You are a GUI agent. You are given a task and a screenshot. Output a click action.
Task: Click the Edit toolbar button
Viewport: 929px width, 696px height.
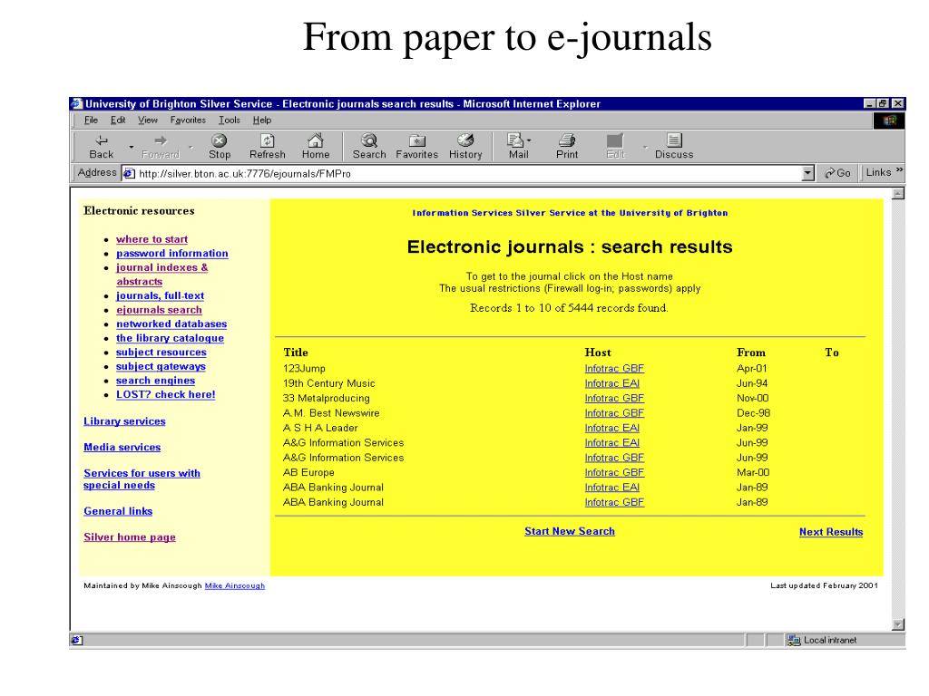tap(615, 146)
